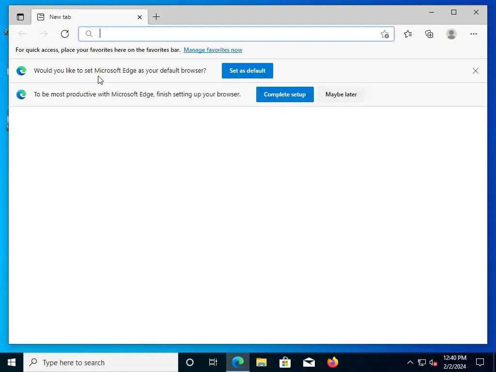Open the Windows Start menu
Viewport: 496px width, 372px height.
[x=12, y=362]
